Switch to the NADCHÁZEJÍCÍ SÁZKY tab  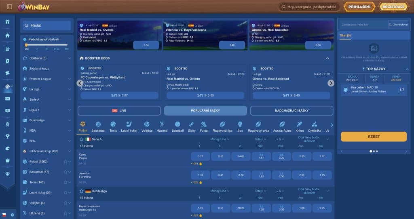tap(291, 111)
